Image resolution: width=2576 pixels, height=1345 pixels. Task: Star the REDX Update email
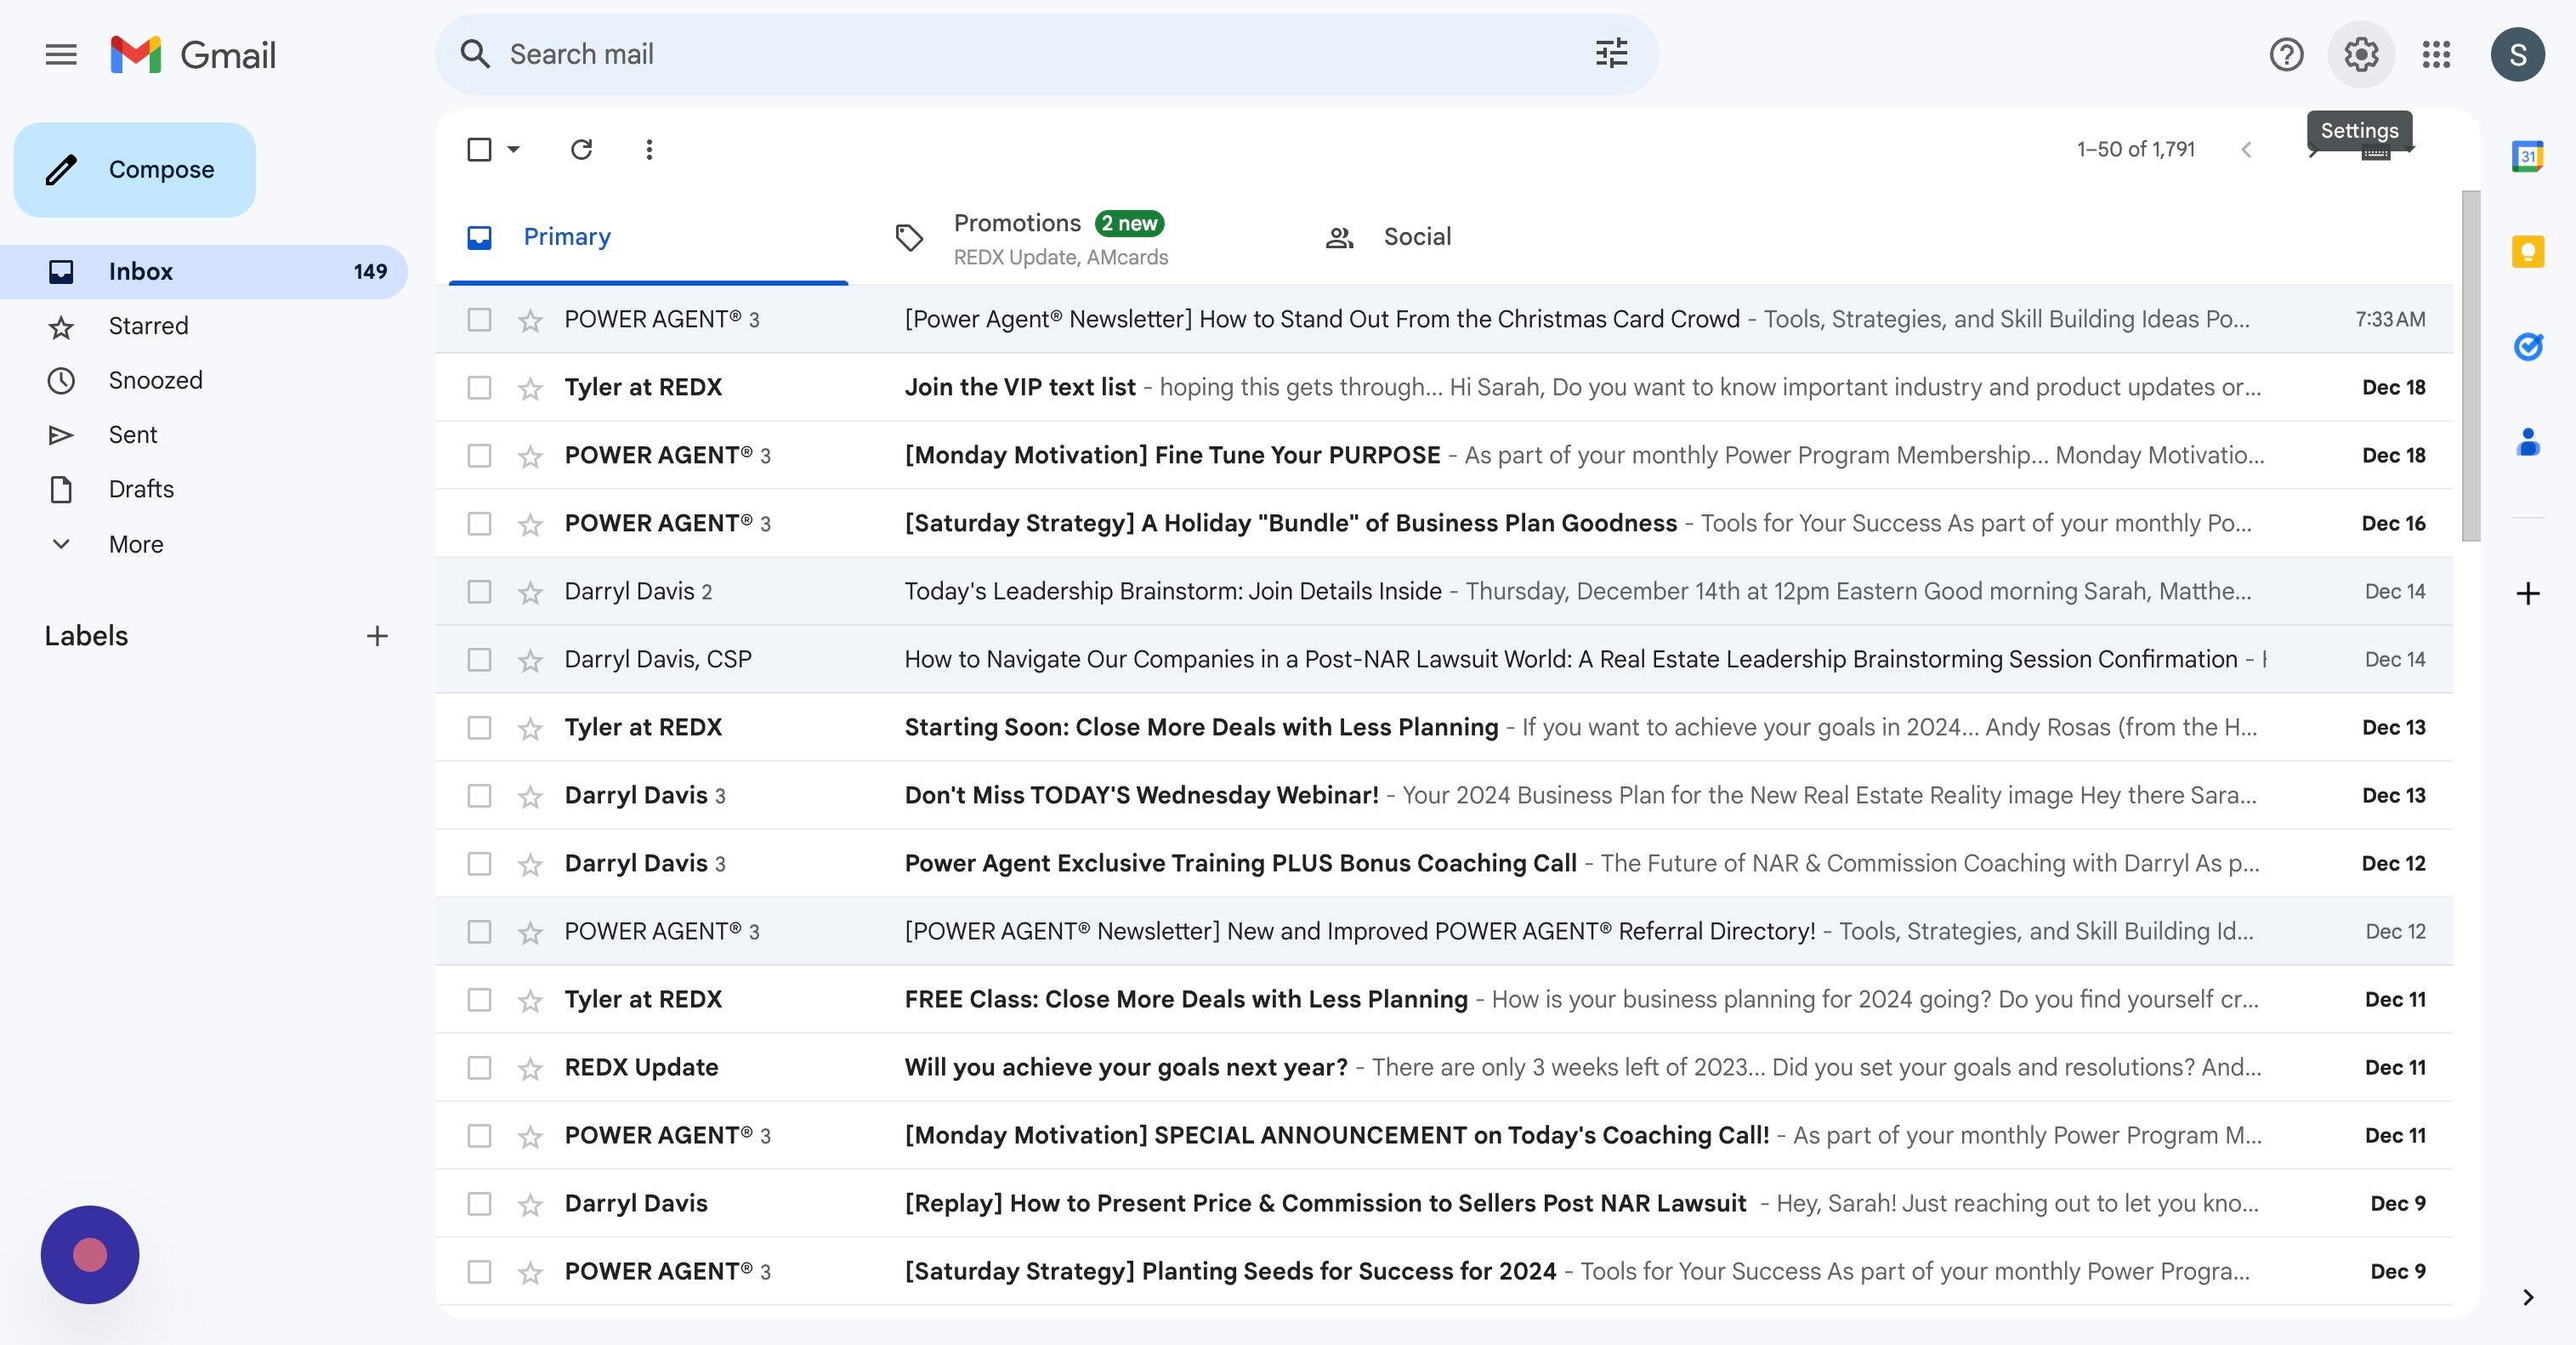tap(530, 1068)
